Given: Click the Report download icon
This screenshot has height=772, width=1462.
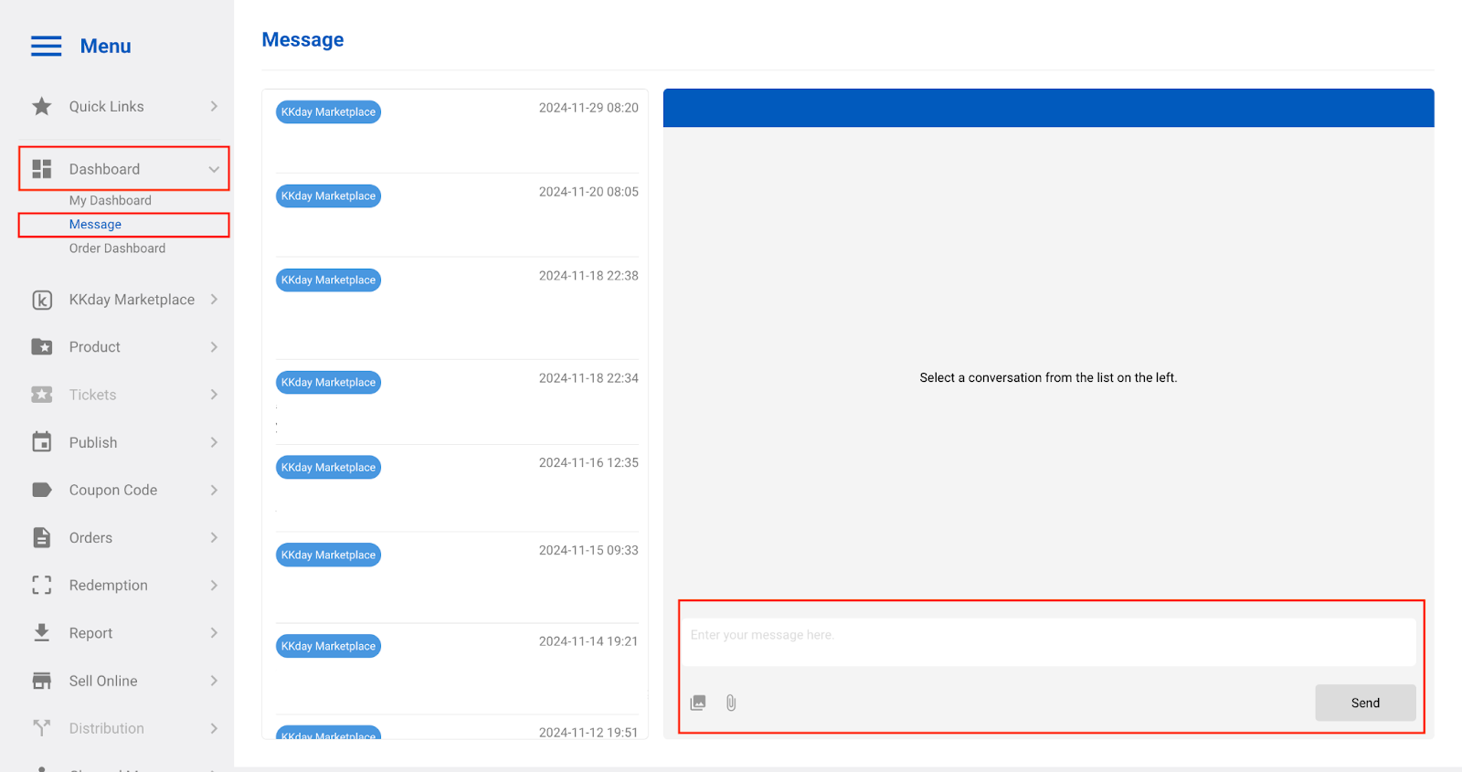Looking at the screenshot, I should 42,633.
